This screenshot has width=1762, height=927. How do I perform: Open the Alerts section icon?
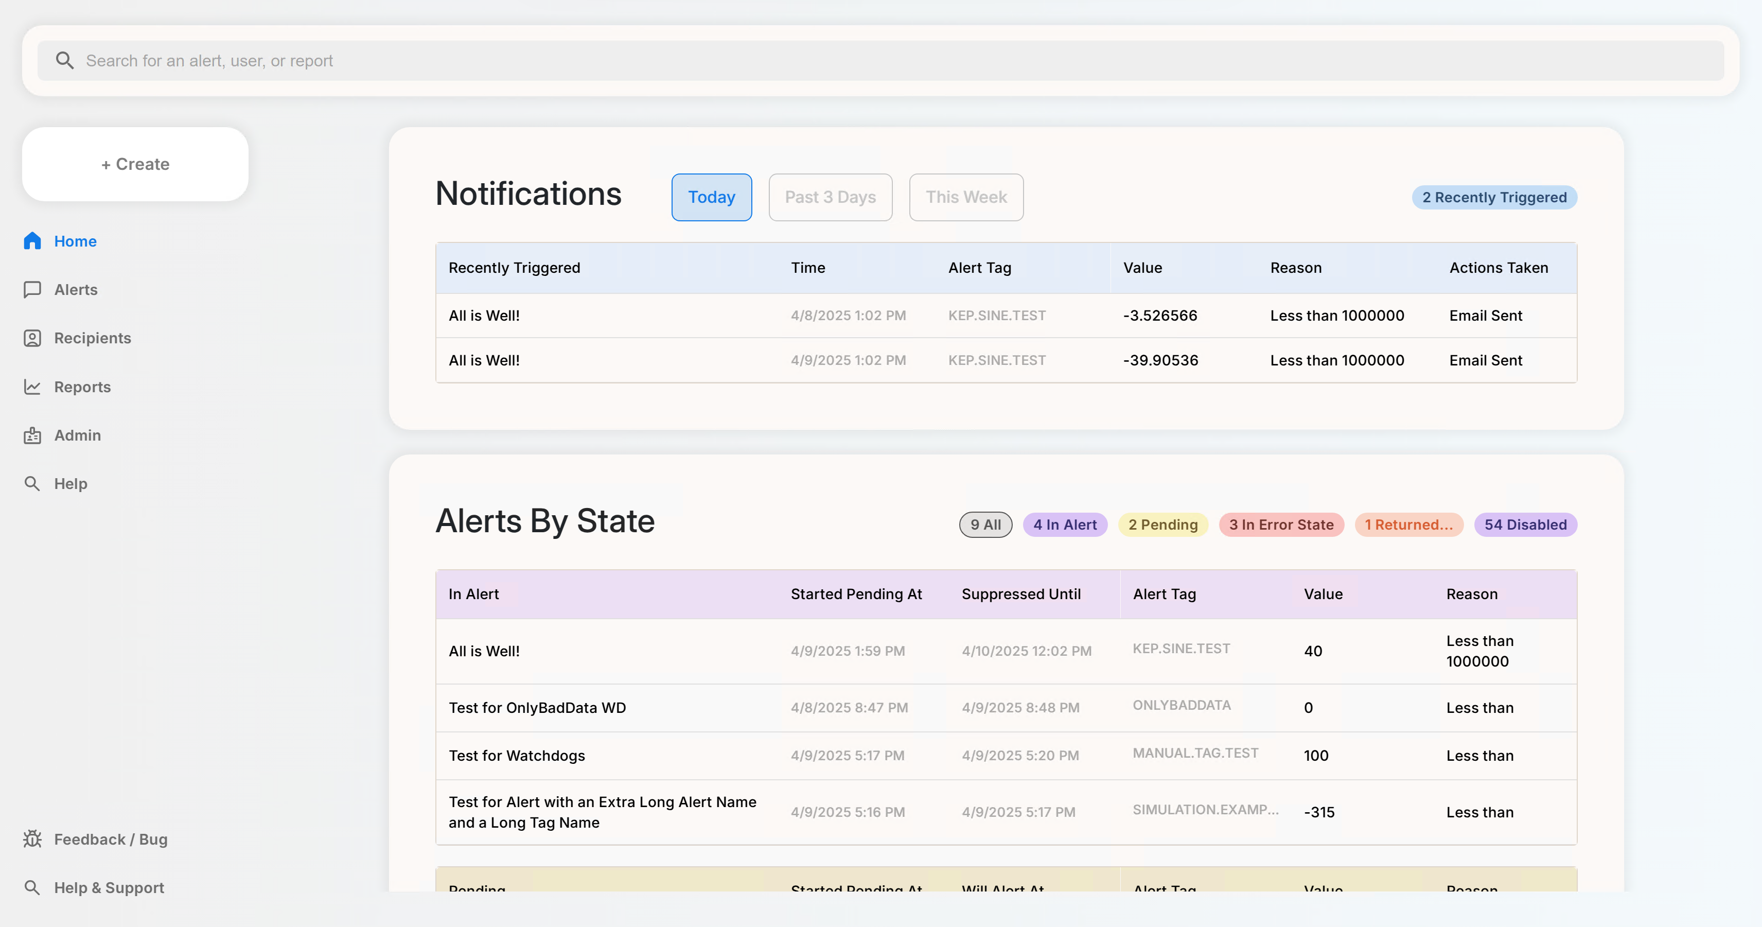coord(32,289)
